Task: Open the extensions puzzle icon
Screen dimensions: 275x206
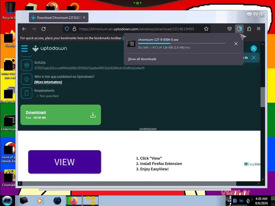Action: click(249, 29)
